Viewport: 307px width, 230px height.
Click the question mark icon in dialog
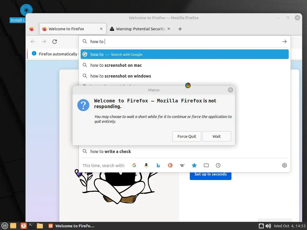pos(83,105)
